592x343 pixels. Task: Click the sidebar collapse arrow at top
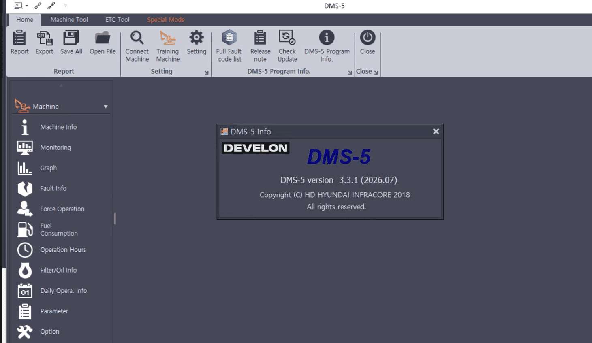point(61,86)
